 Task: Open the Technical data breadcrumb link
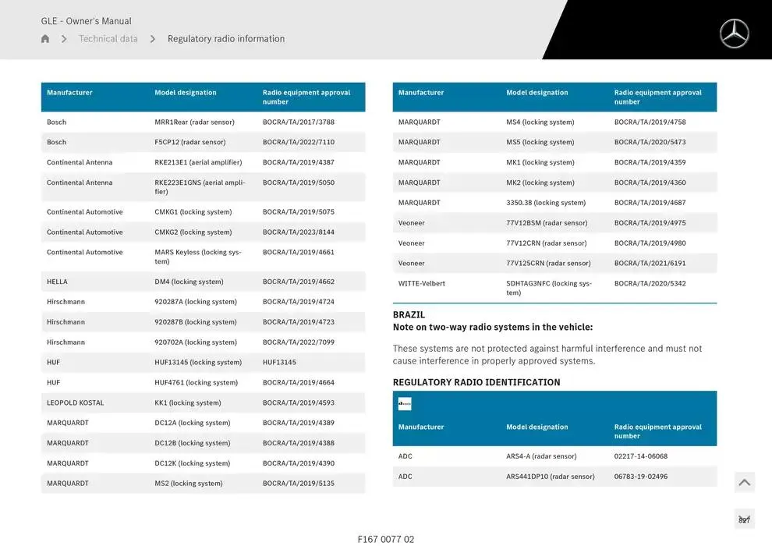(x=108, y=39)
